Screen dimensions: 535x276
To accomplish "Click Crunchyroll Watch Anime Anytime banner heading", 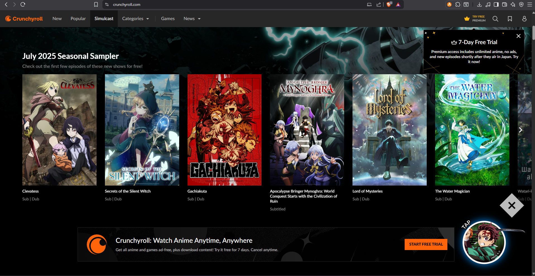I will click(x=184, y=240).
